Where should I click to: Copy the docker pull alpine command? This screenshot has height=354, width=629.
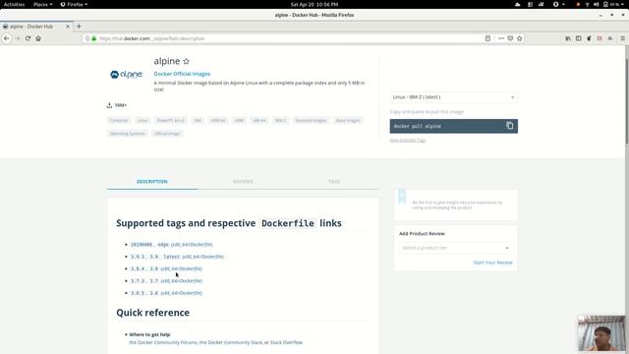pos(509,126)
